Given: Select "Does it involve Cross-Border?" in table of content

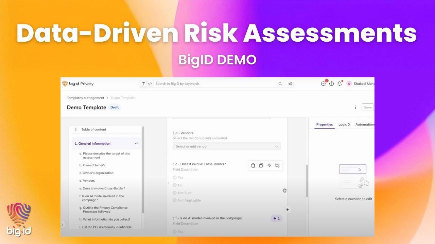Looking at the screenshot, I should click(102, 188).
